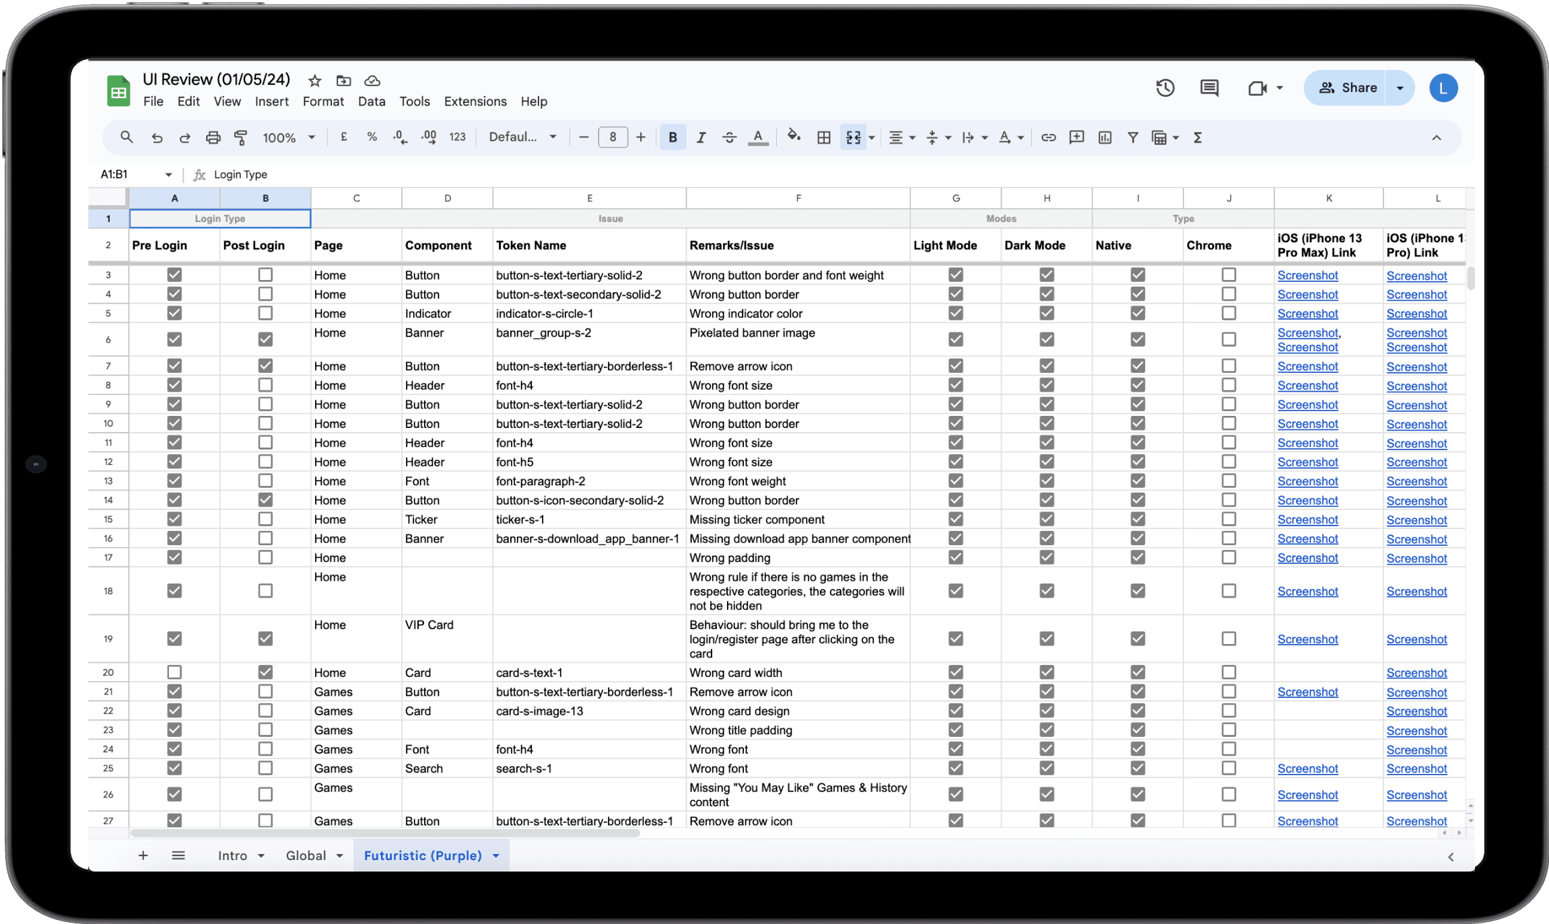Toggle strikethrough formatting
This screenshot has width=1549, height=924.
(729, 137)
